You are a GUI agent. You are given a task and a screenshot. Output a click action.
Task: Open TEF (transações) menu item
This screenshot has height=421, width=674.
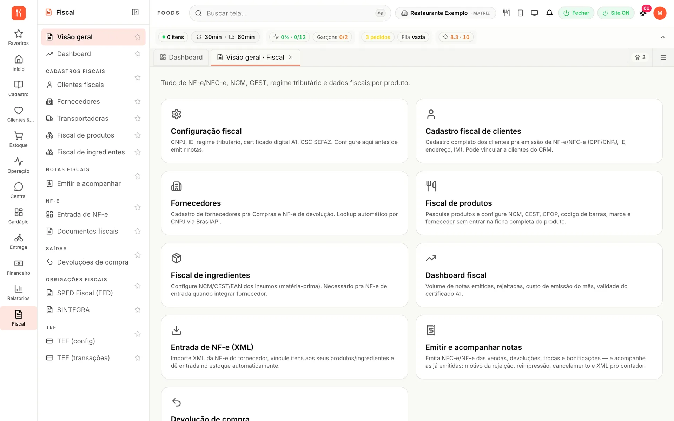[84, 358]
